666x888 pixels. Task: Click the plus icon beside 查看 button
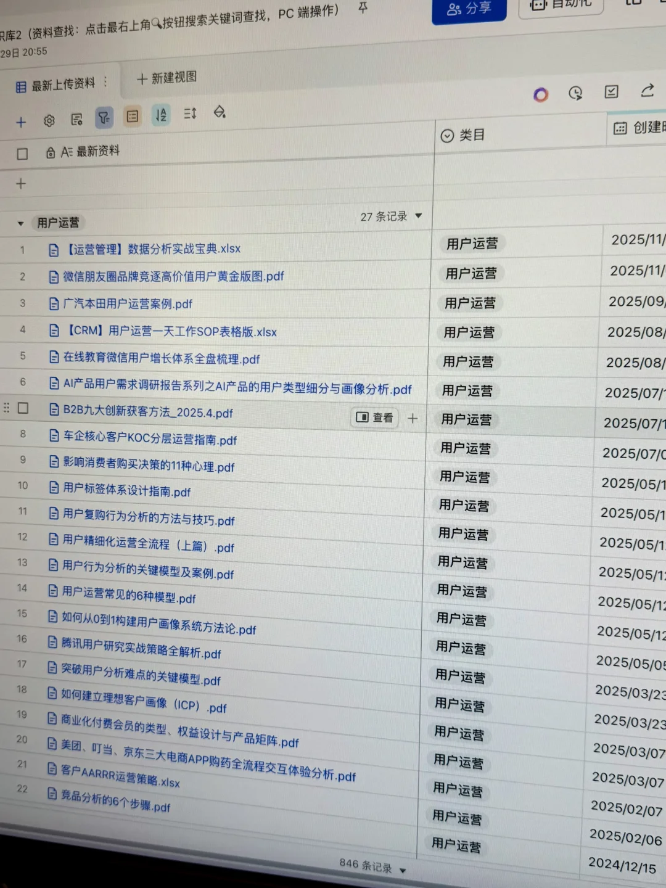click(x=413, y=418)
